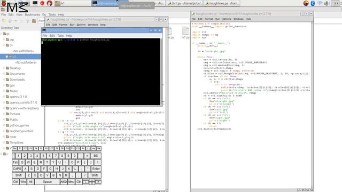Open history dropdown arrow next to back button
The height and width of the screenshot is (192, 342).
pyautogui.click(x=15, y=21)
